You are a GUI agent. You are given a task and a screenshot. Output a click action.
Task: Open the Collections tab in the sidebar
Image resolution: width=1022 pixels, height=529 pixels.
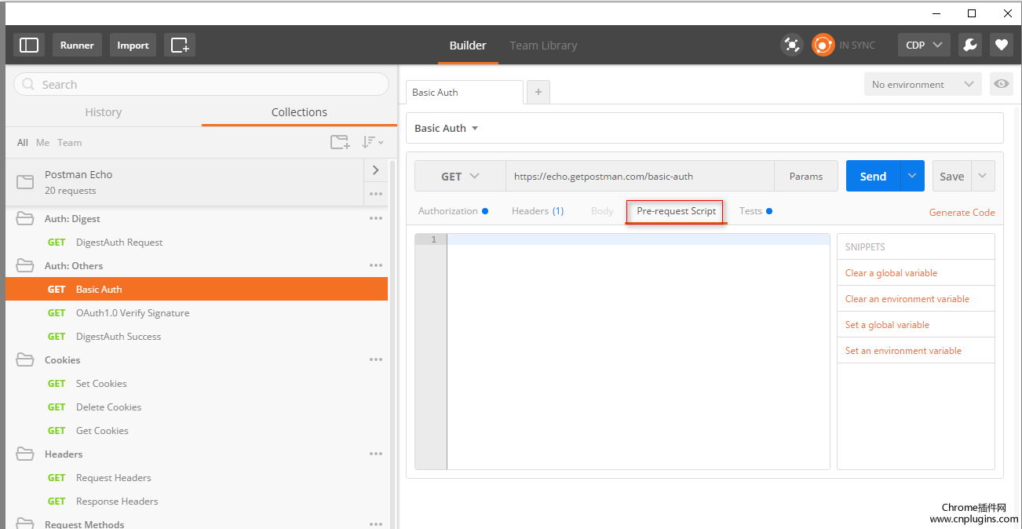tap(299, 112)
